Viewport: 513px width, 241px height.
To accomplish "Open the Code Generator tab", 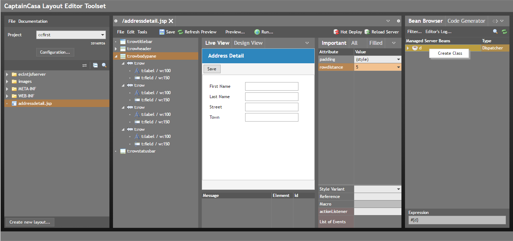I will point(466,21).
